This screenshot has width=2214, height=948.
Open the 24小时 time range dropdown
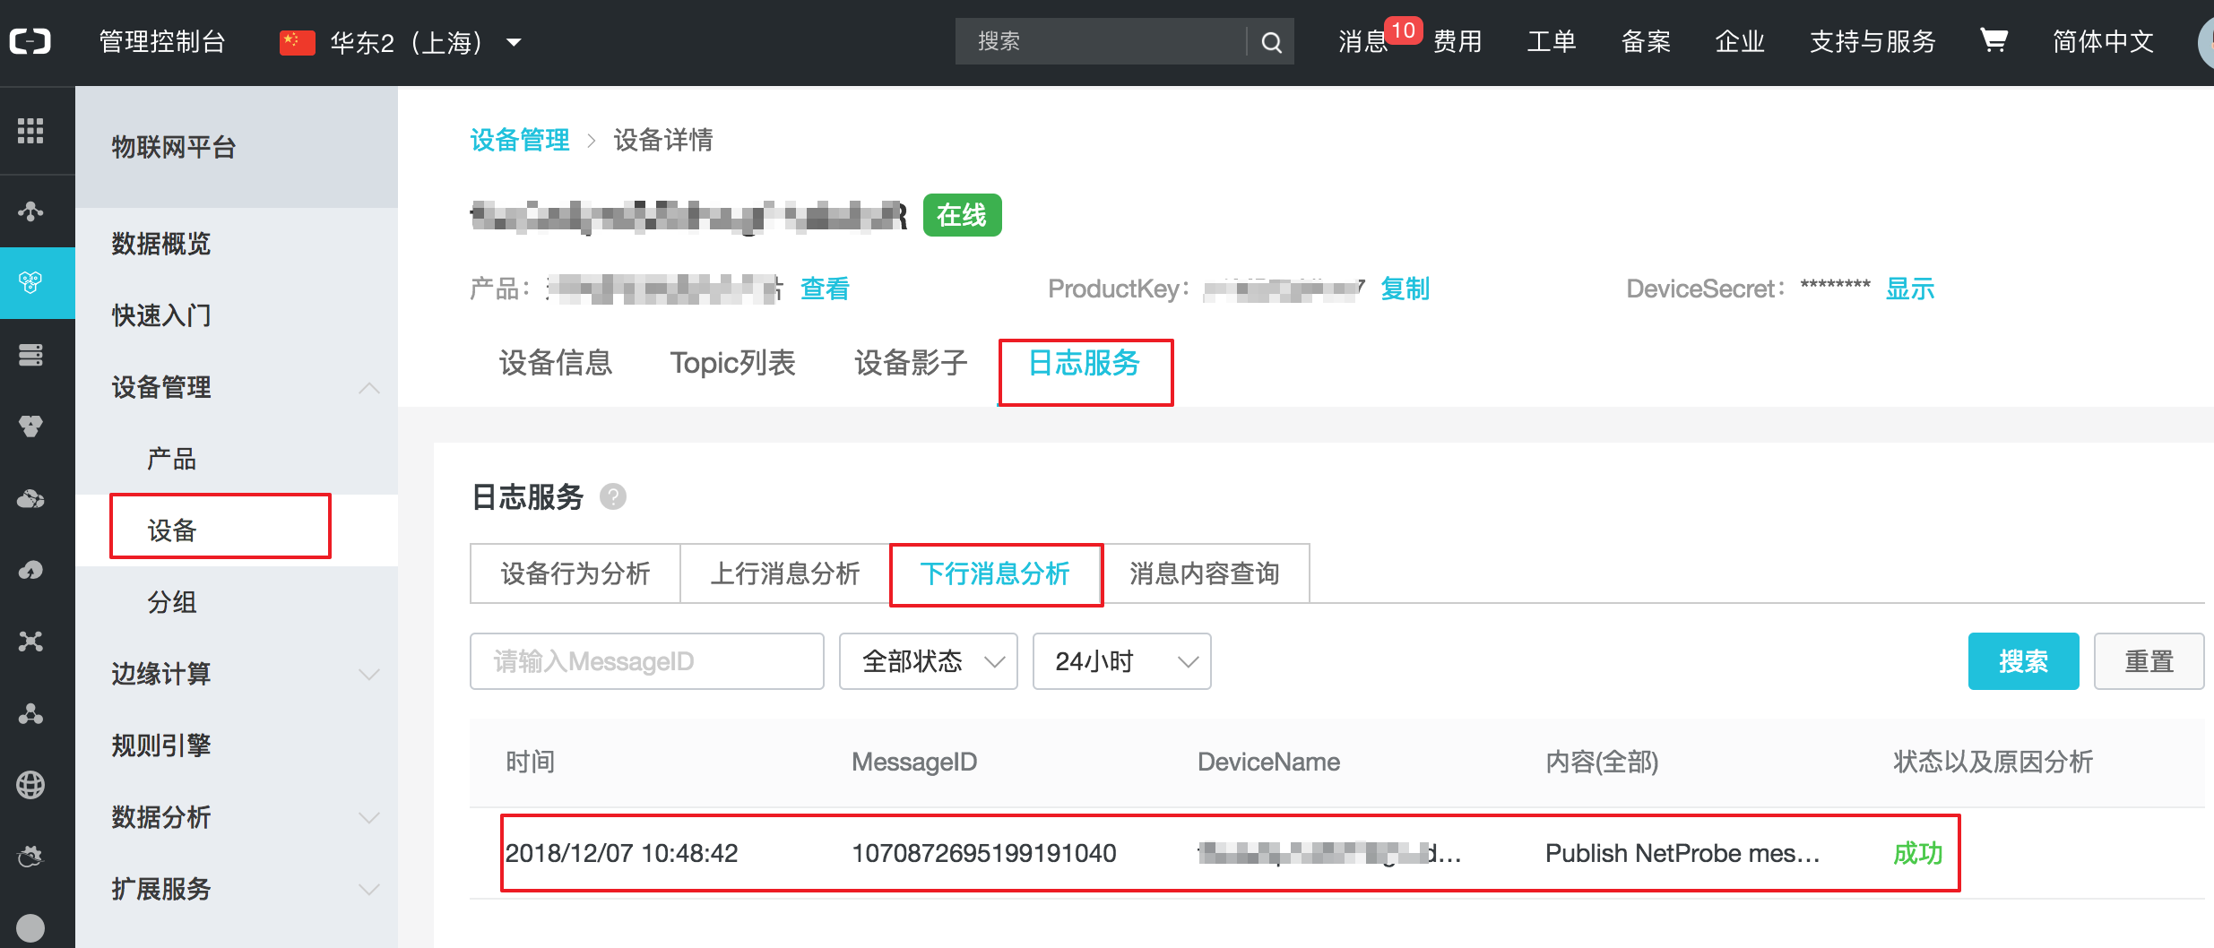[1122, 661]
